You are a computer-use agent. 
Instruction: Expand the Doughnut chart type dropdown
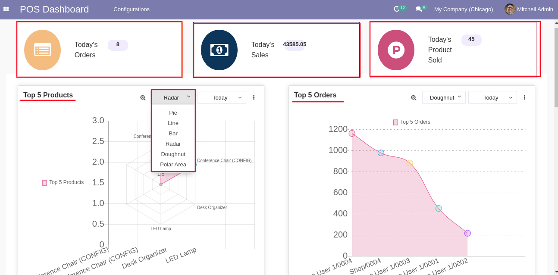point(444,97)
